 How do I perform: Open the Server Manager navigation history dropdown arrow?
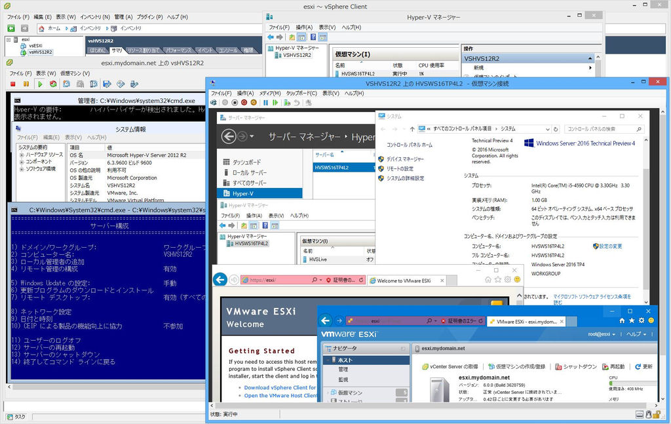click(x=252, y=136)
